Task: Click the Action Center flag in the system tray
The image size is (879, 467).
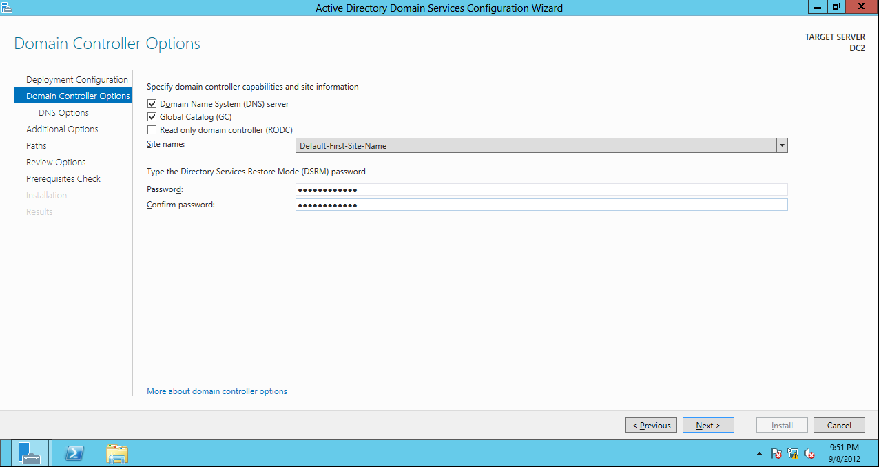Action: click(776, 454)
